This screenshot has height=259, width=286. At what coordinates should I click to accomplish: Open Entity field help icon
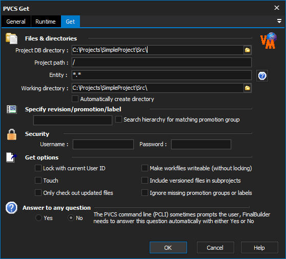tap(262, 75)
